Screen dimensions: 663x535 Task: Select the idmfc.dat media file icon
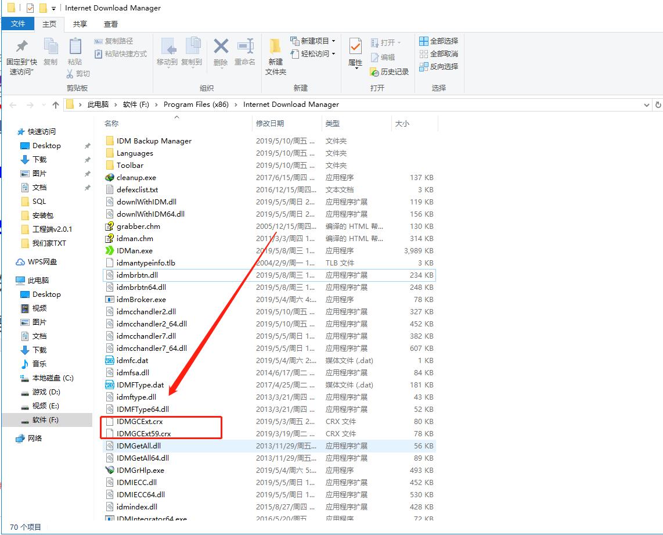(110, 360)
